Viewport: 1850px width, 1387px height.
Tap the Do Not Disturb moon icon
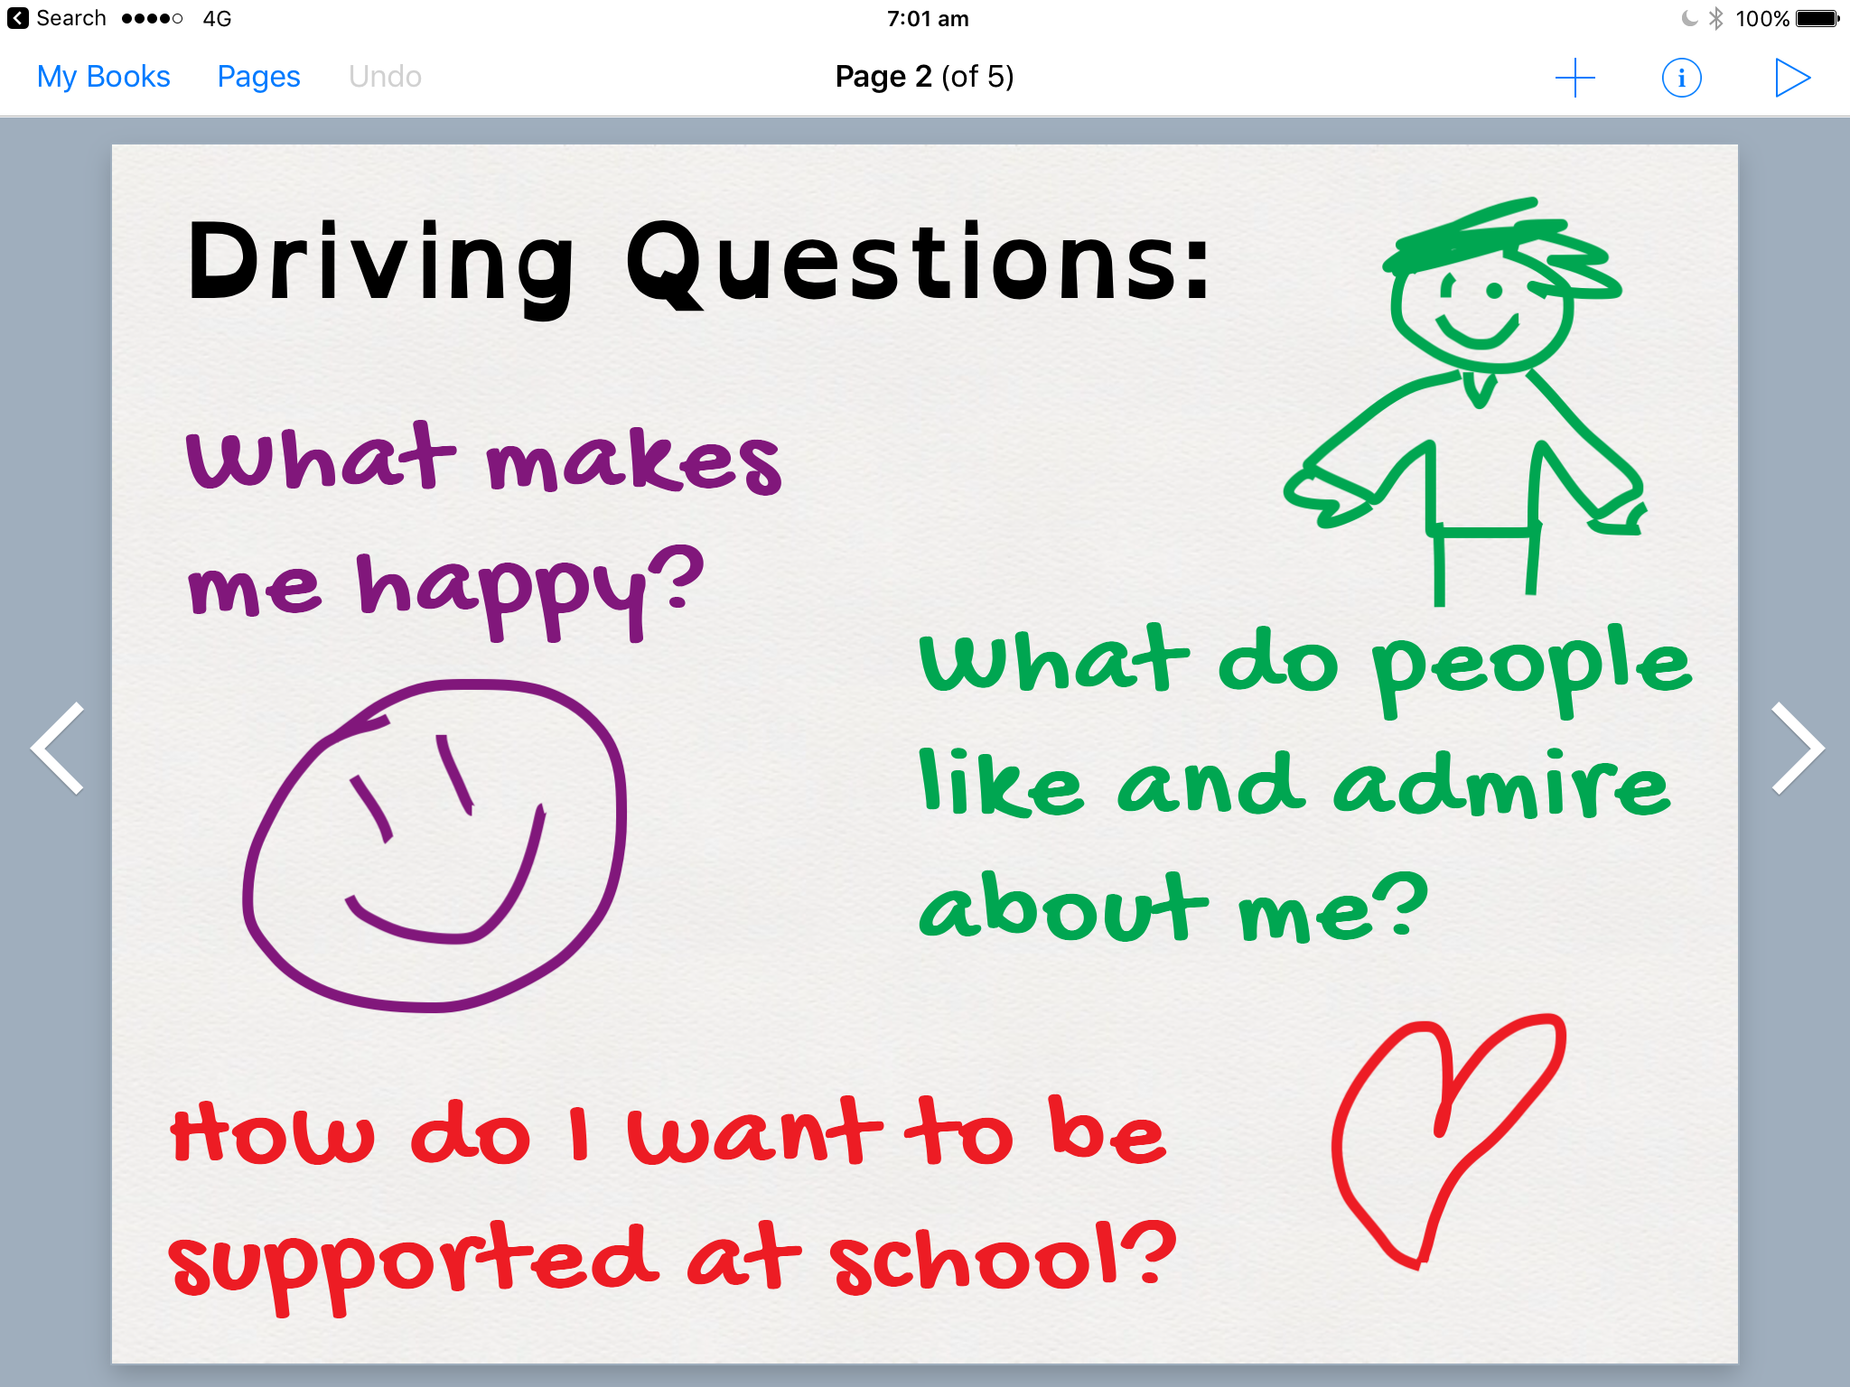(x=1689, y=18)
